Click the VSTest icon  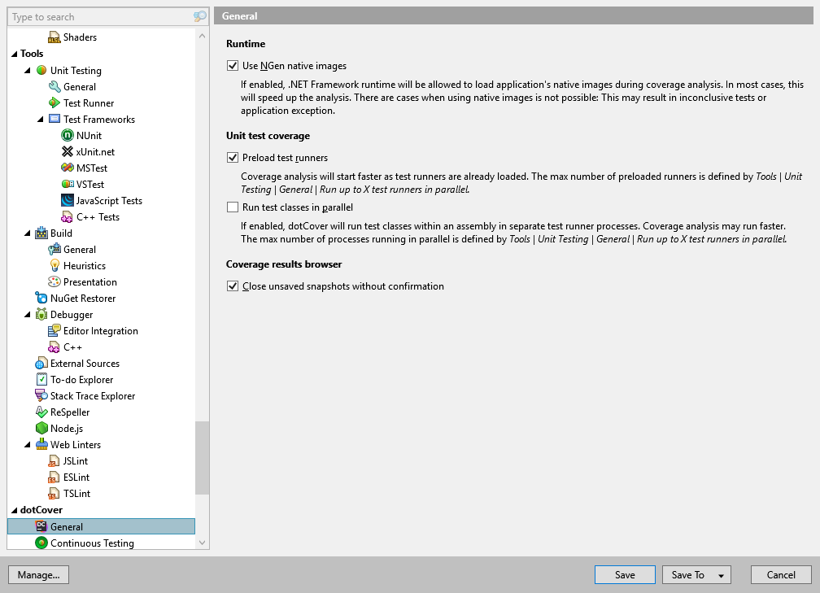(67, 184)
